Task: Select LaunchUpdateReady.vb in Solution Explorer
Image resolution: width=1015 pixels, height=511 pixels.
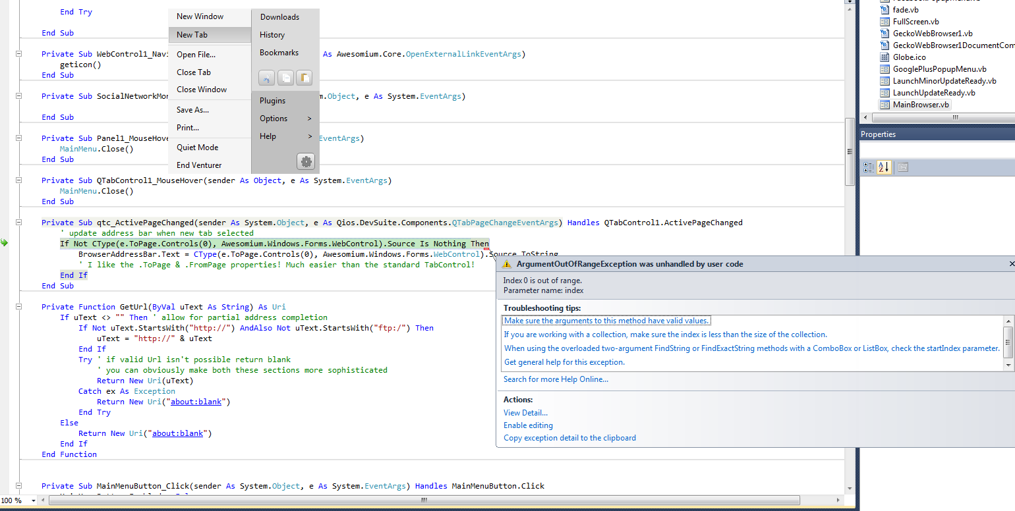Action: point(933,93)
